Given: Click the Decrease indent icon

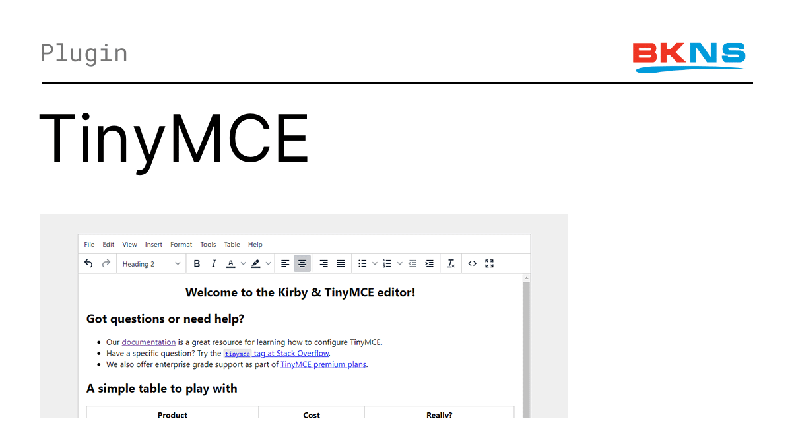Looking at the screenshot, I should click(x=412, y=263).
